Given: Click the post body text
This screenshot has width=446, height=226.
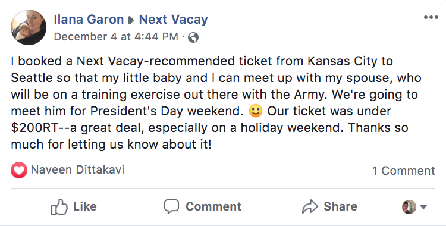Looking at the screenshot, I should pyautogui.click(x=216, y=103).
